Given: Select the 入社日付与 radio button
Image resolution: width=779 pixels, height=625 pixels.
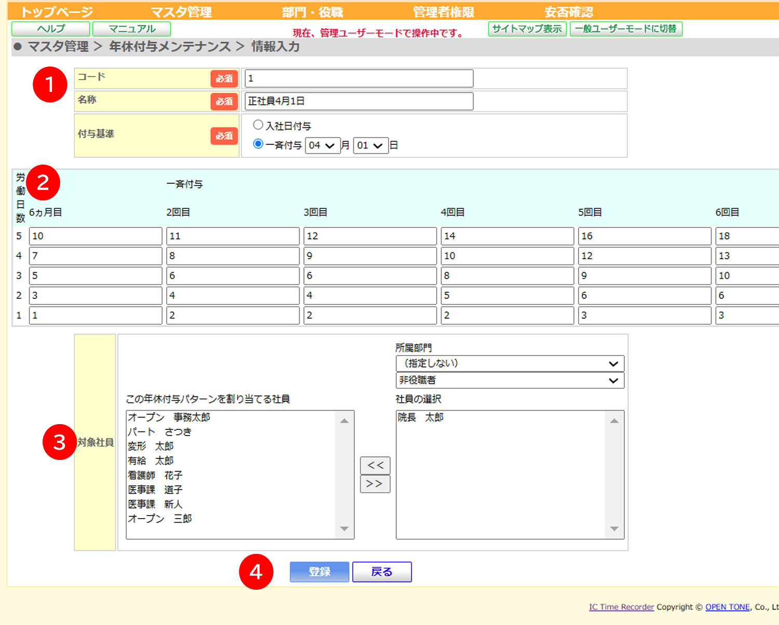Looking at the screenshot, I should tap(258, 125).
